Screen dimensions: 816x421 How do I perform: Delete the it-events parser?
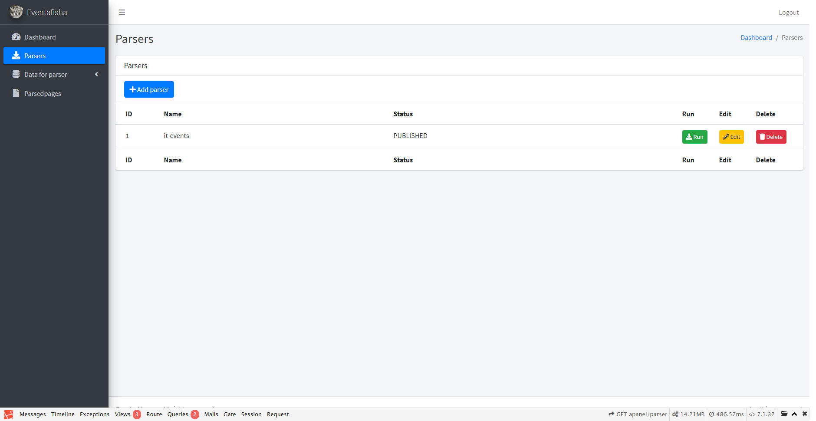771,137
